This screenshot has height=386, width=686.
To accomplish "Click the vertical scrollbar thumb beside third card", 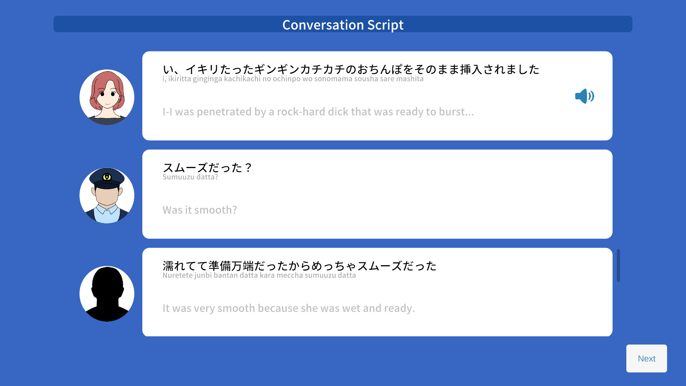I will click(x=618, y=266).
